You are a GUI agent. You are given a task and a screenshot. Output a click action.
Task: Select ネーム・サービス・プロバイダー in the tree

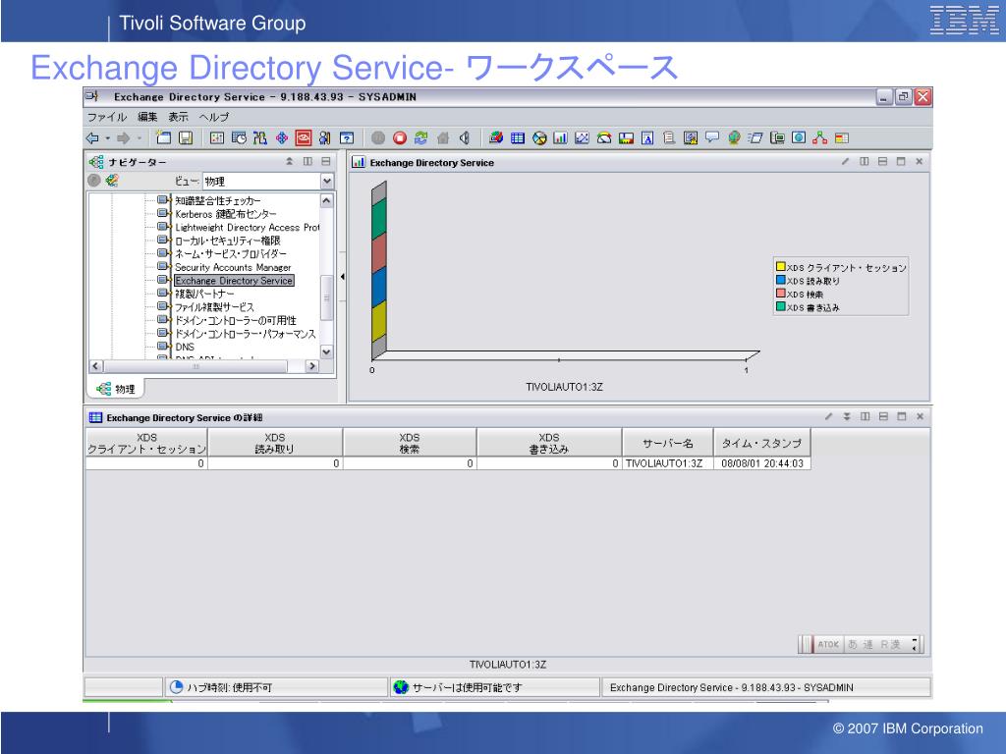click(230, 254)
